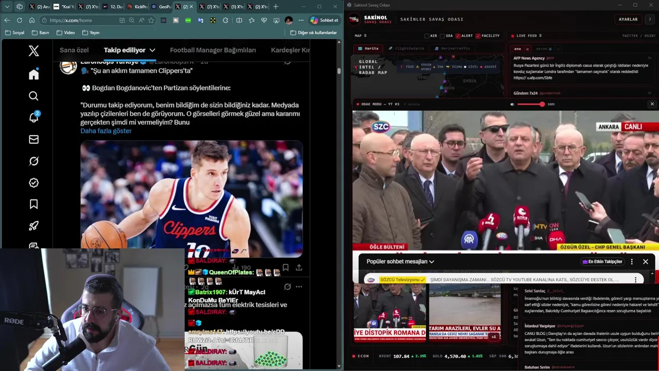Open the AYARLAR settings button

[x=628, y=19]
